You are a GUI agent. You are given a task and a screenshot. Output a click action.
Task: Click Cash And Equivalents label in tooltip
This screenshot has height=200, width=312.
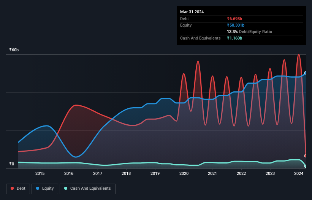click(x=200, y=38)
